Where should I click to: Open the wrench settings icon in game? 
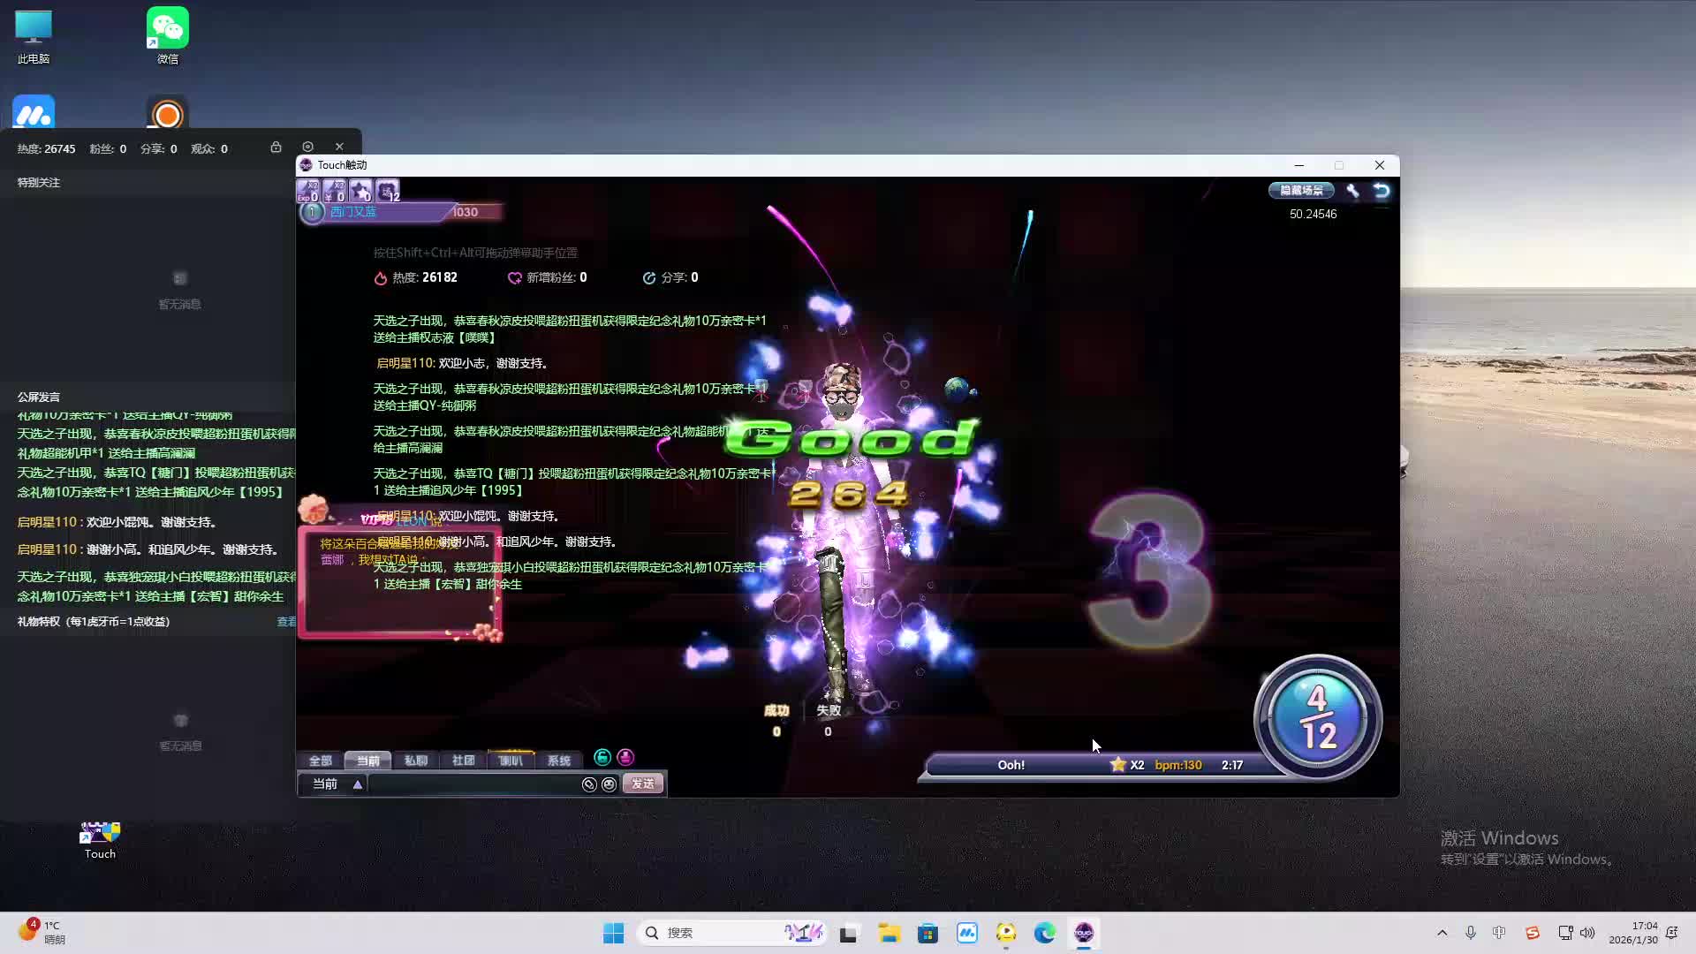1352,191
